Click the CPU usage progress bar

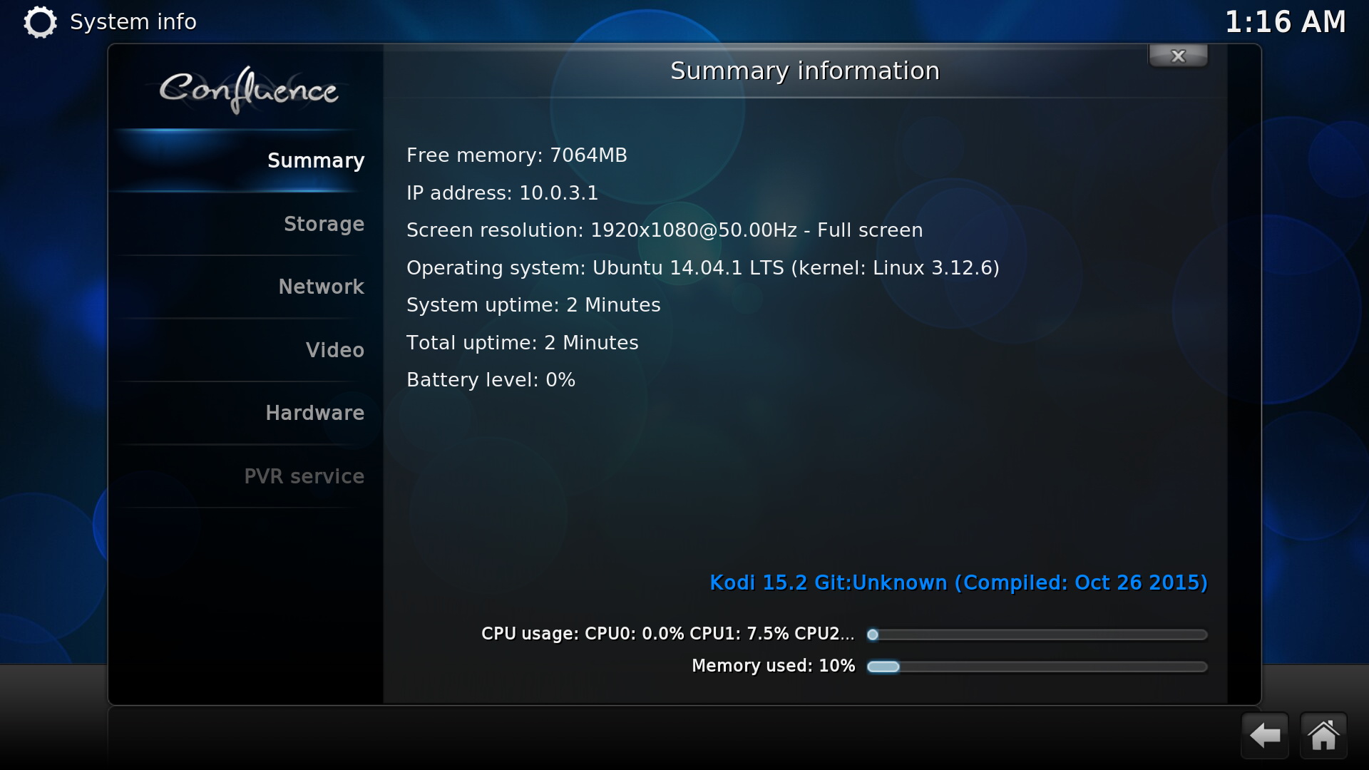1037,635
